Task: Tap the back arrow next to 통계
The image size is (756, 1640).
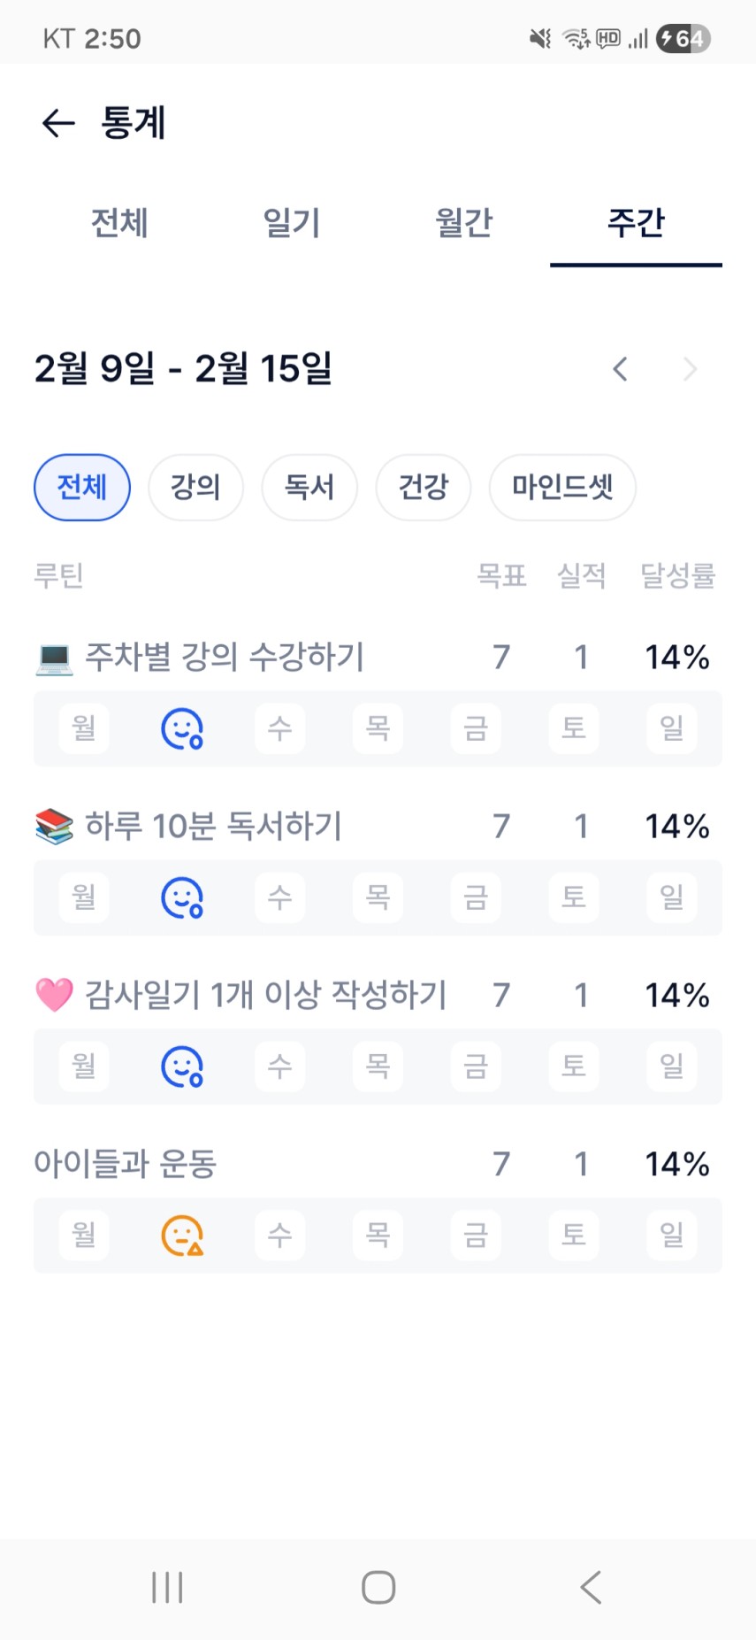Action: coord(58,123)
